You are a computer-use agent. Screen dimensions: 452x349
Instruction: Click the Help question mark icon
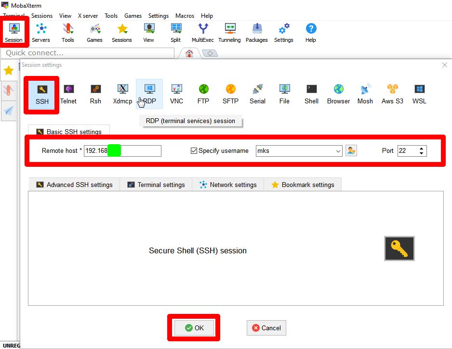tap(311, 33)
